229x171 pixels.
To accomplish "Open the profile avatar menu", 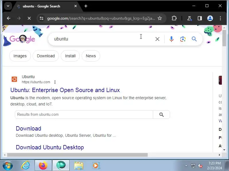I will tap(210, 18).
